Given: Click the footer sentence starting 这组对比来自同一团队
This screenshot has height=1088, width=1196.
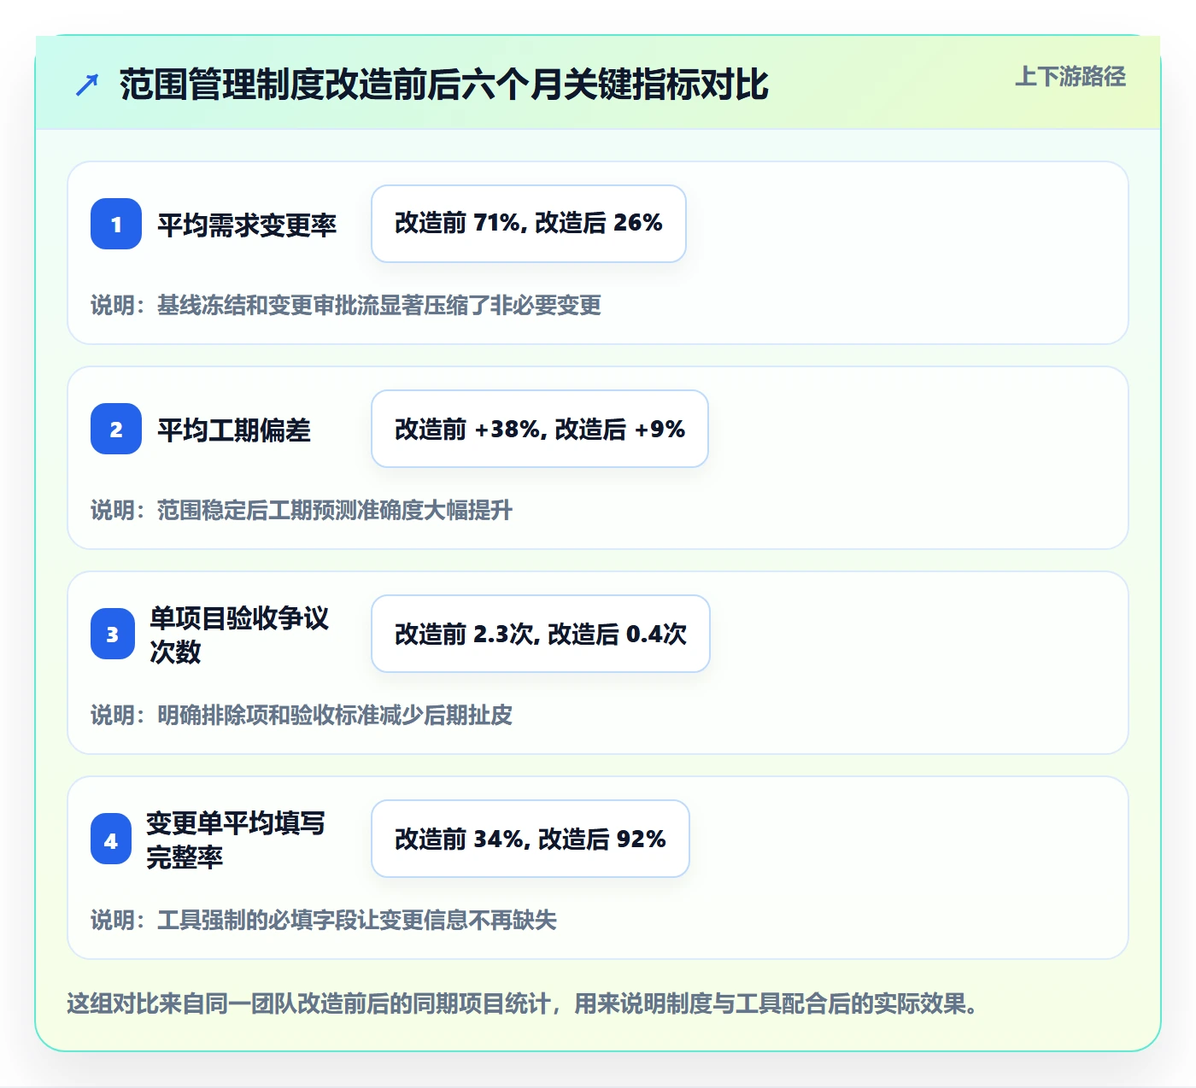Looking at the screenshot, I should pyautogui.click(x=523, y=1003).
